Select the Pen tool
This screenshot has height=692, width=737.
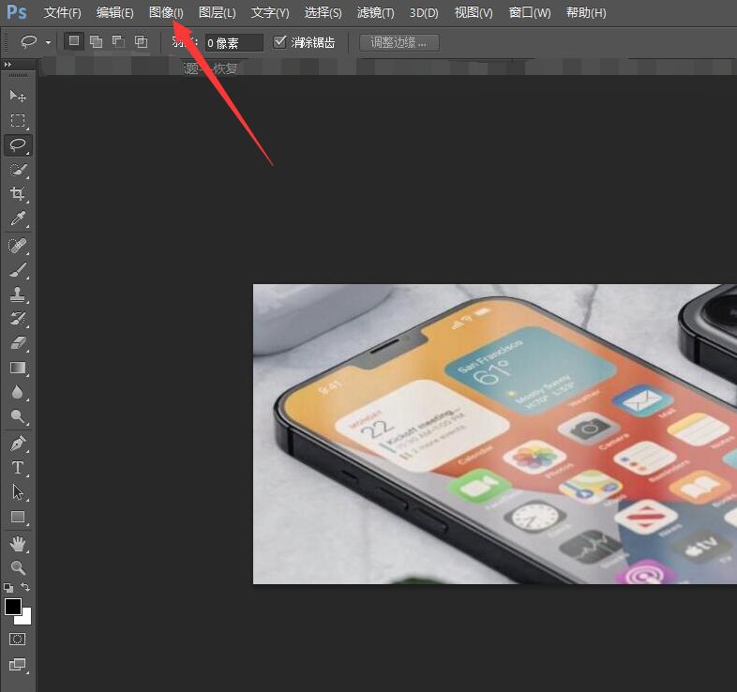tap(18, 444)
